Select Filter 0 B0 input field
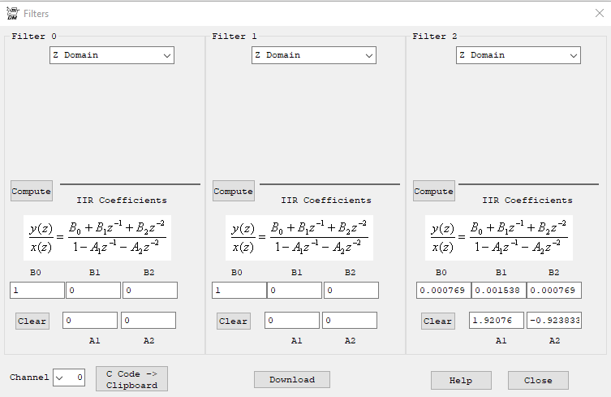The width and height of the screenshot is (611, 397). (x=37, y=290)
